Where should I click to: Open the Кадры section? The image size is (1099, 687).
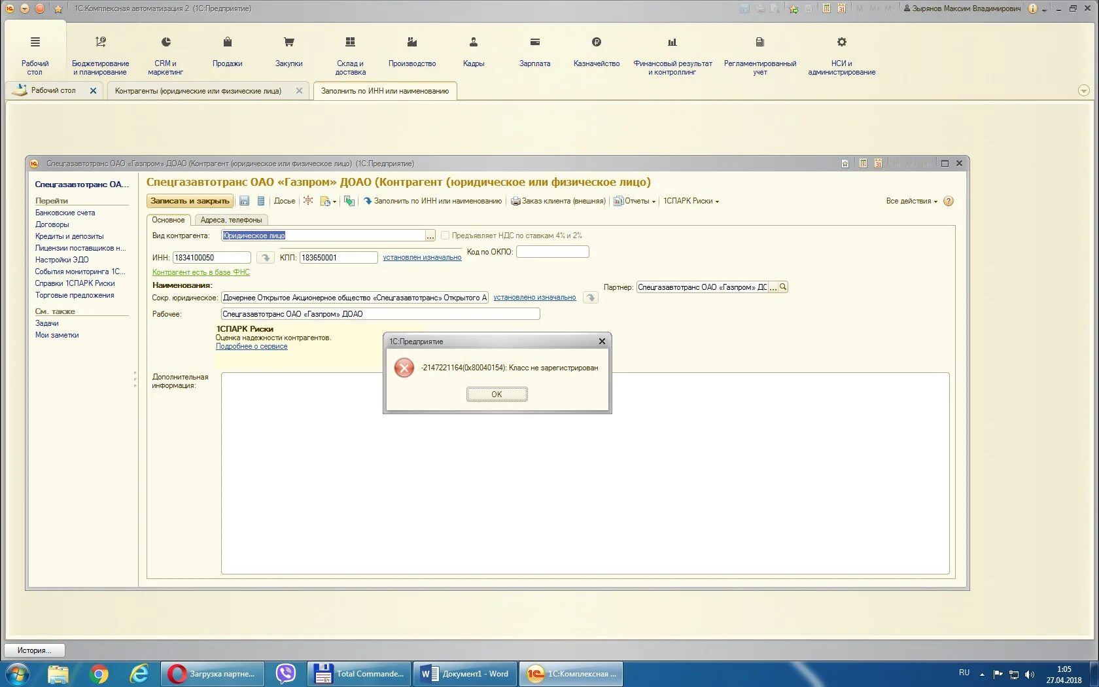click(473, 52)
